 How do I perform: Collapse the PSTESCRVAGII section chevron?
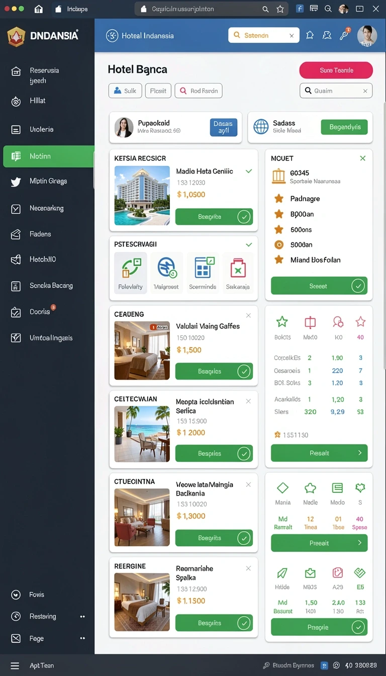click(249, 244)
